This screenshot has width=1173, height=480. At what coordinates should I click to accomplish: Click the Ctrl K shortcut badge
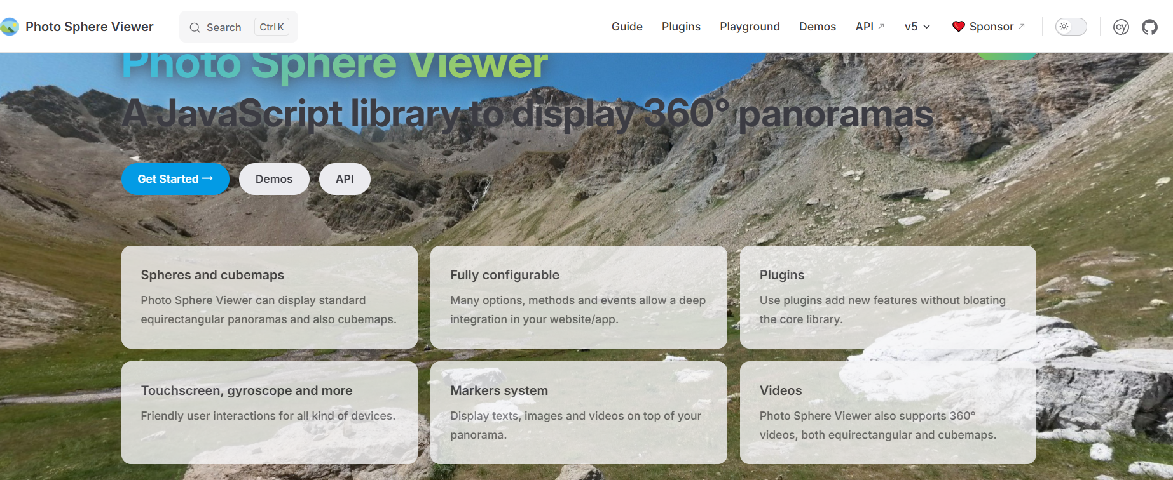pos(271,27)
